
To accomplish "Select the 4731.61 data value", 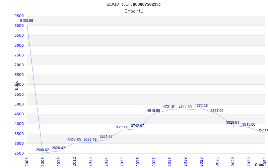I will coord(169,107).
